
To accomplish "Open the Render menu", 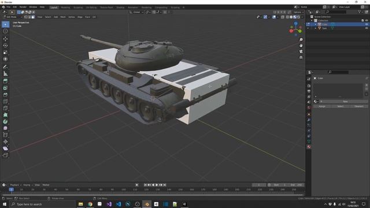I will pyautogui.click(x=23, y=7).
